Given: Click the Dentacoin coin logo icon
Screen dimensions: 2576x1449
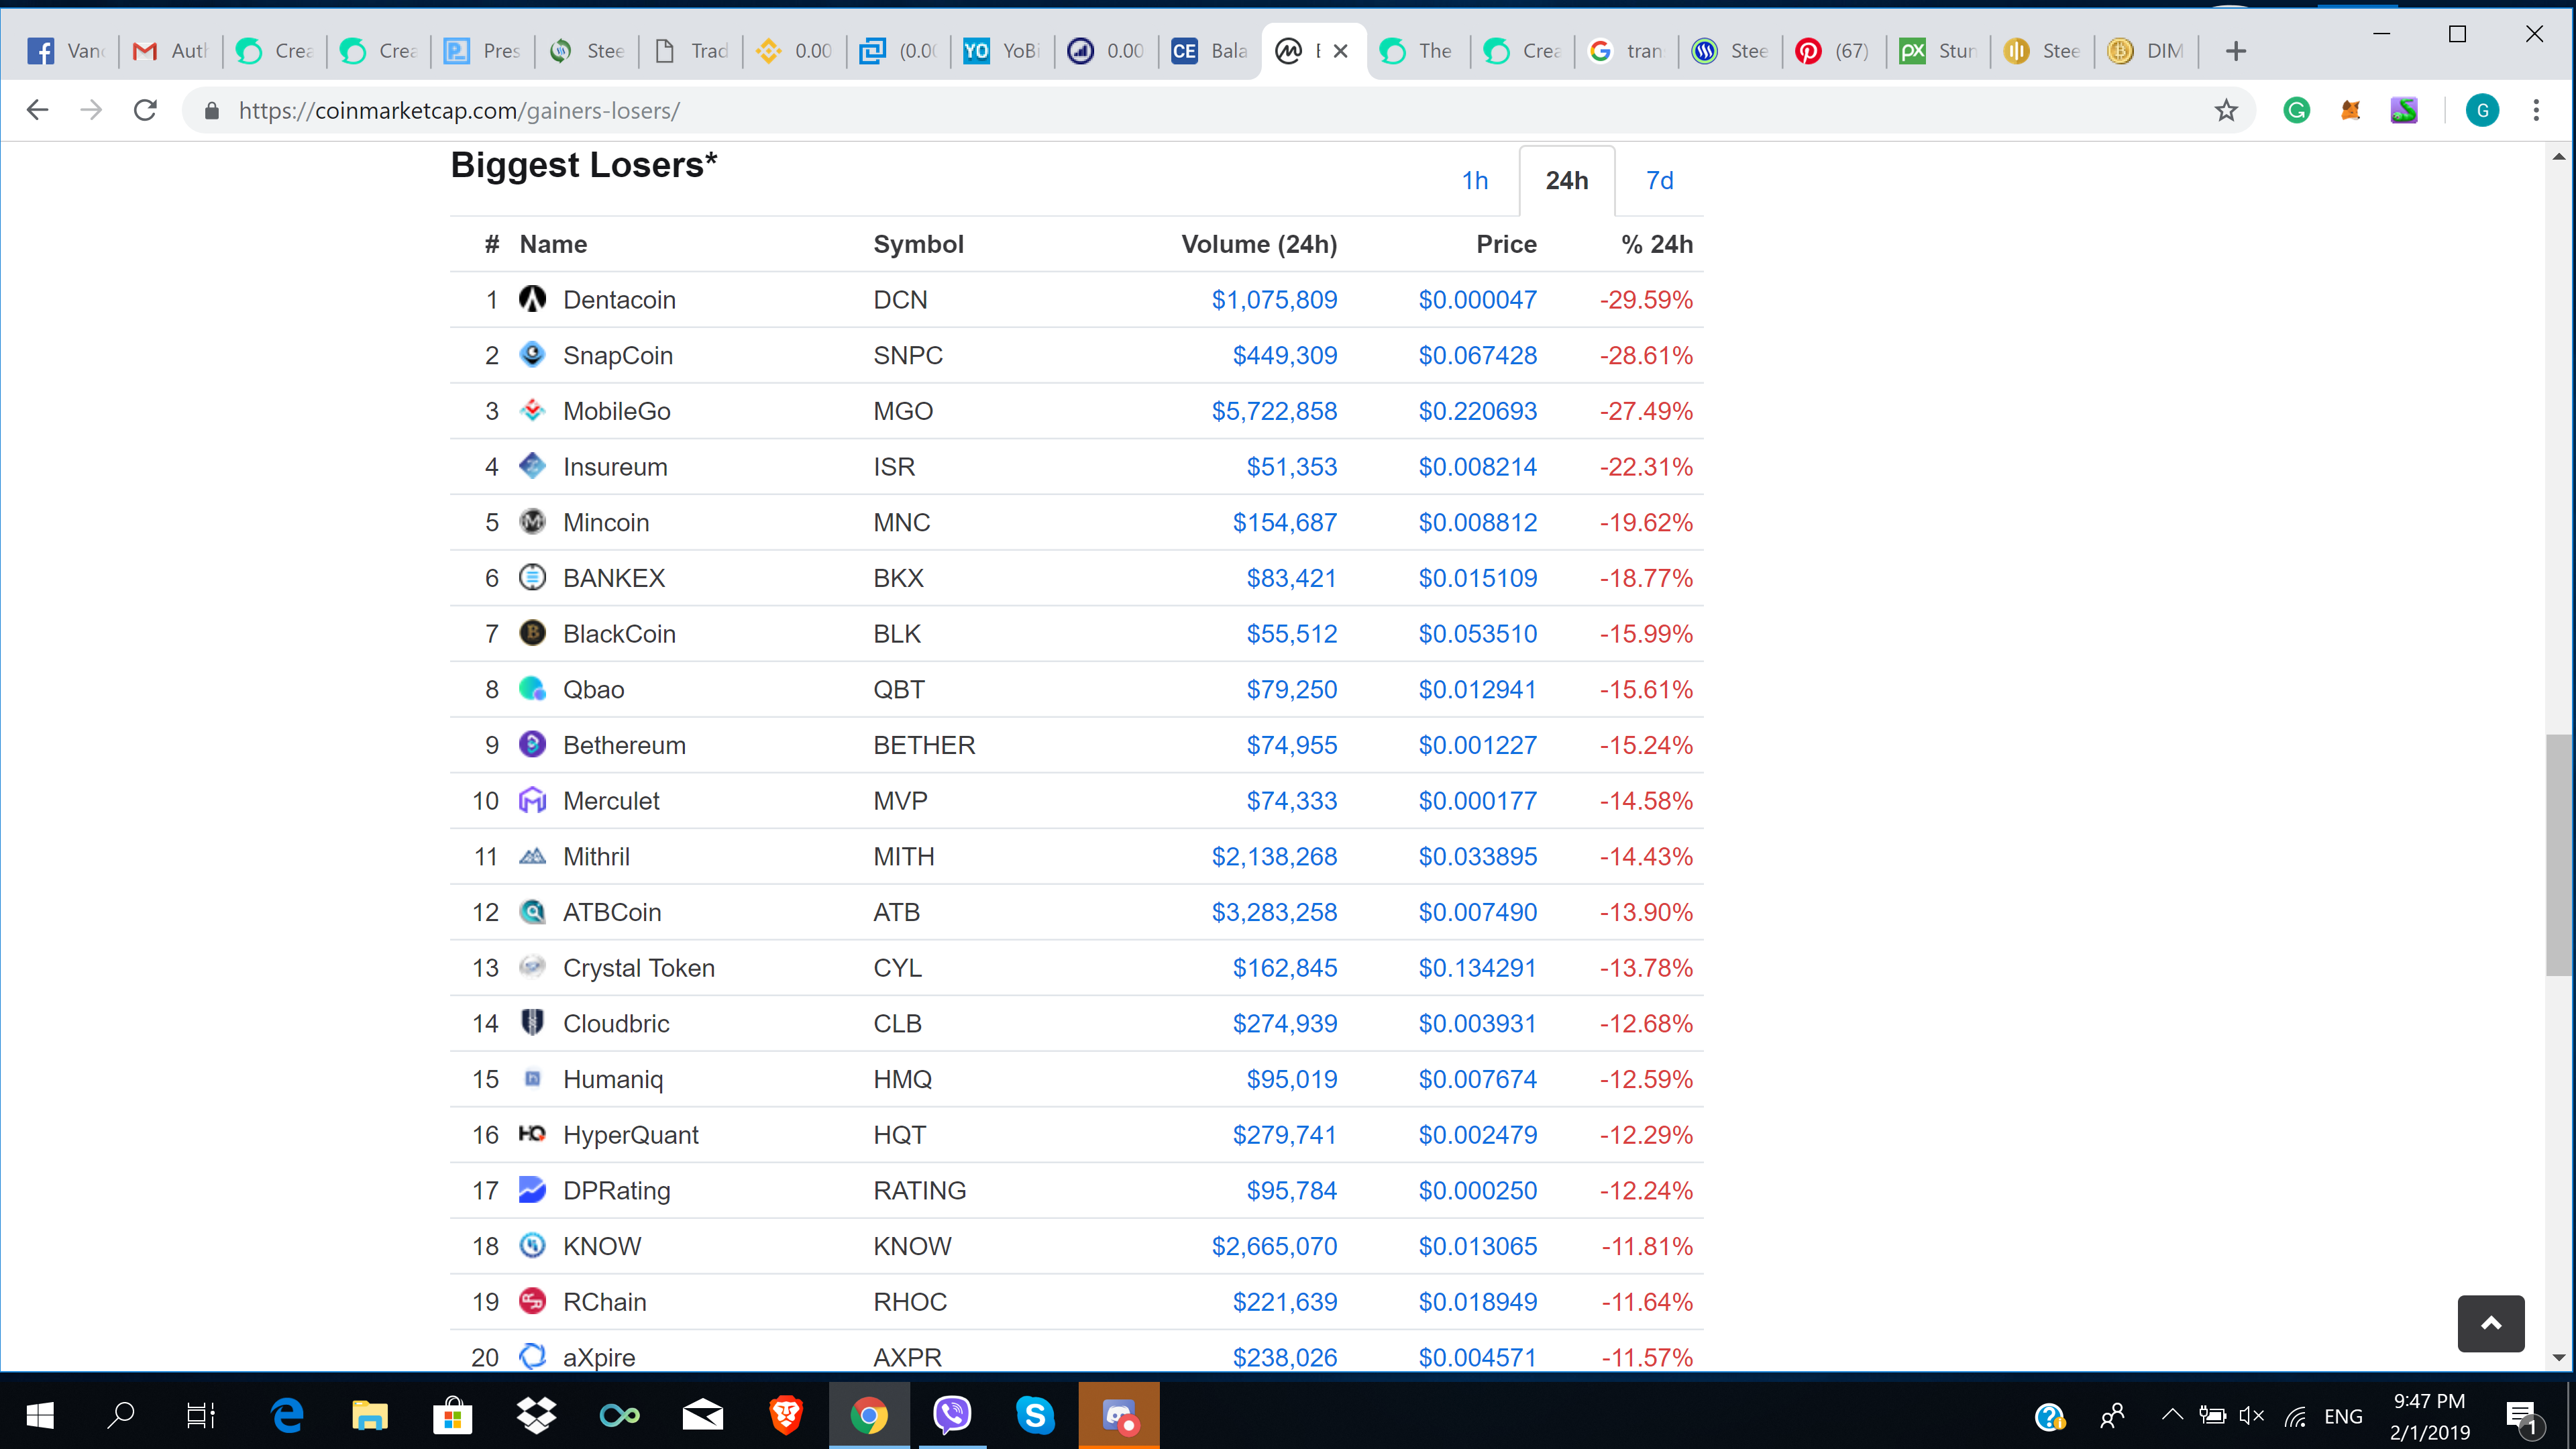Looking at the screenshot, I should 532,299.
